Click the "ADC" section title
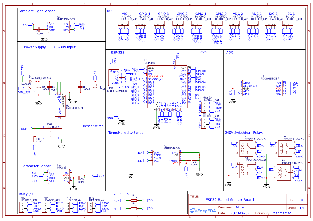 click(229, 52)
